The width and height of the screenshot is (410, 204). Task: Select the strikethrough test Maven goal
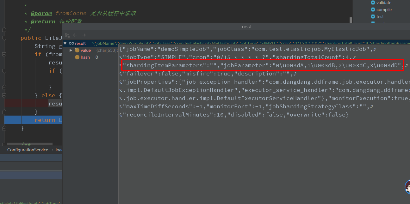tap(380, 16)
